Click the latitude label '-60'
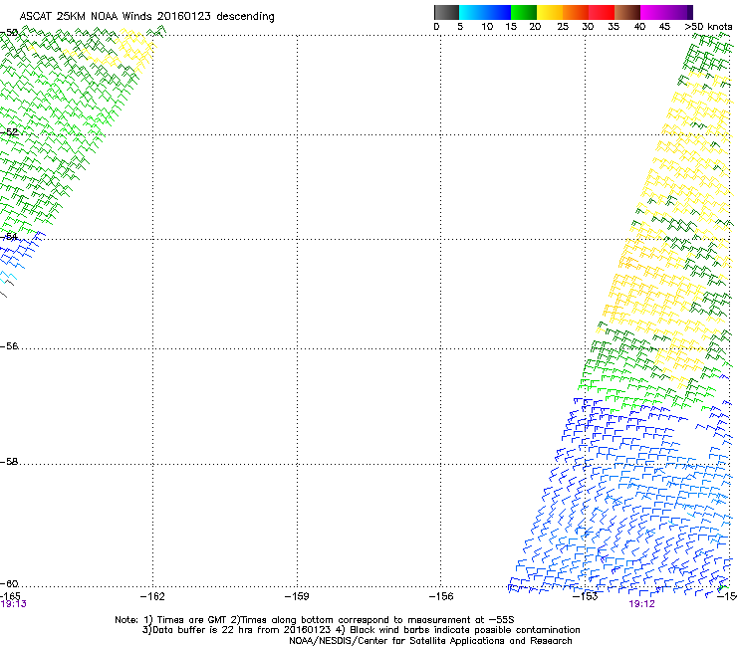The width and height of the screenshot is (737, 647). (x=9, y=584)
